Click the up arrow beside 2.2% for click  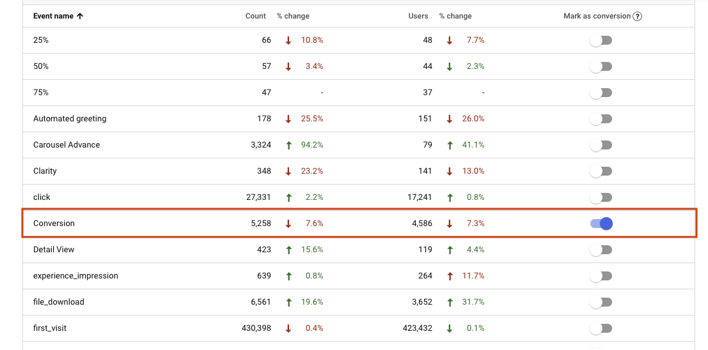tap(288, 197)
